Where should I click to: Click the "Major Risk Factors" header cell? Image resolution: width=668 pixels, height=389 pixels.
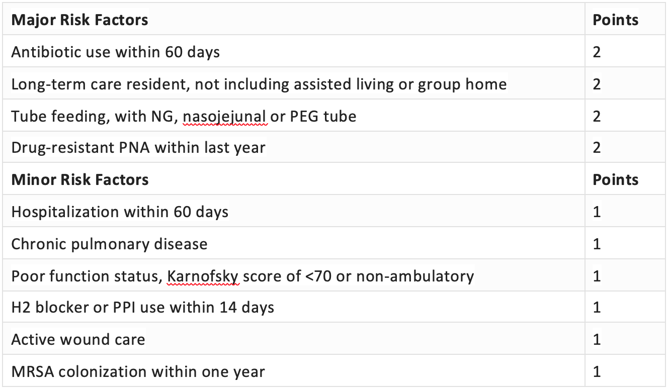pyautogui.click(x=79, y=20)
